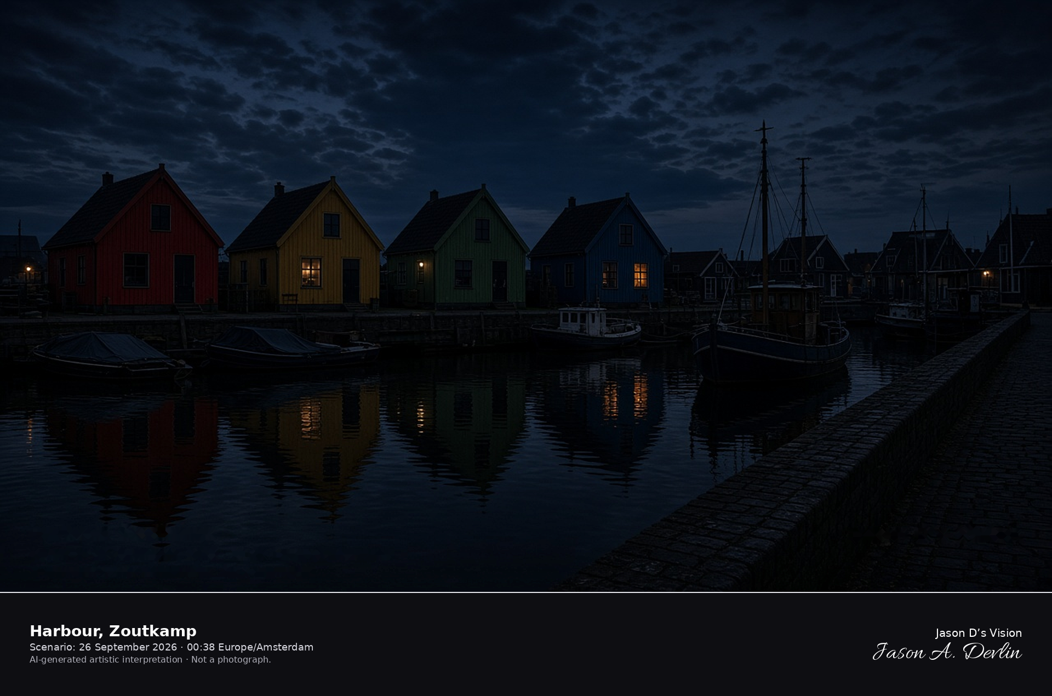
Task: Click the "Jason D's Vision" caption
Action: 979,633
